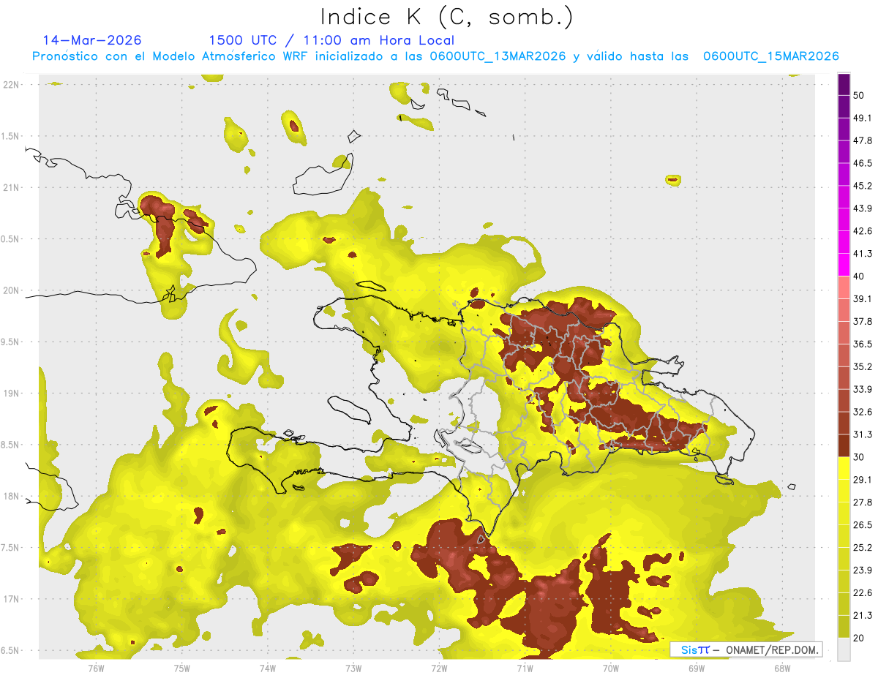The width and height of the screenshot is (878, 678).
Task: Click the '72W' longitude label
Action: [x=439, y=668]
